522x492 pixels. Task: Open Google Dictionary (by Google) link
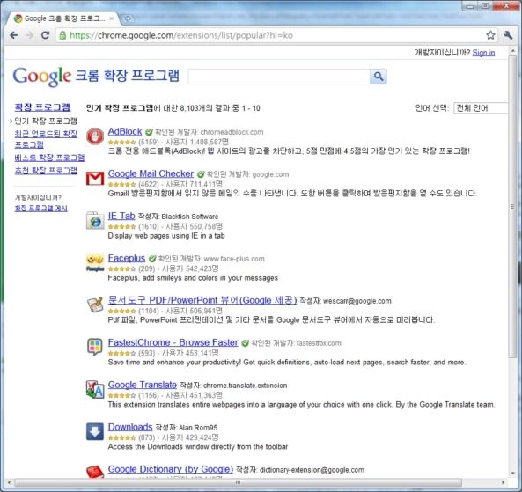[x=171, y=469]
